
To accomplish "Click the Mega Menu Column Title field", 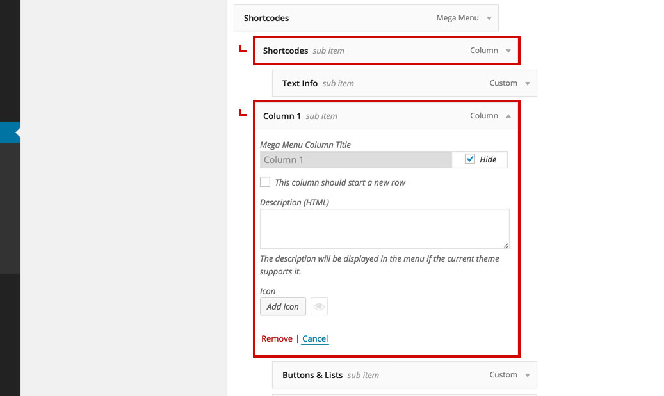I will (356, 160).
